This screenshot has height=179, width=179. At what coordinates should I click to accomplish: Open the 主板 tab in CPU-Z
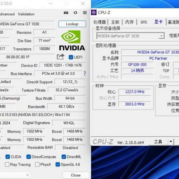115,22
